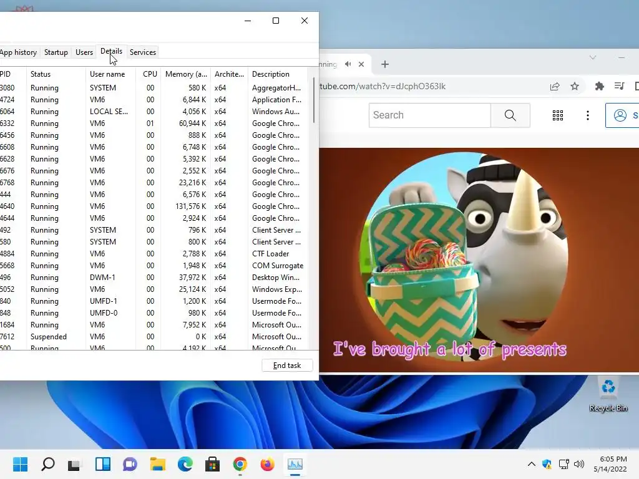Screen dimensions: 639x479
Task: Sort by Architecture column header
Action: pyautogui.click(x=229, y=74)
